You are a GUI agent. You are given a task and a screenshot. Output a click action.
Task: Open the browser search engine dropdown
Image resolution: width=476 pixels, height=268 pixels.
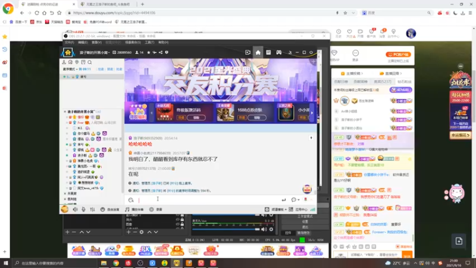click(364, 13)
